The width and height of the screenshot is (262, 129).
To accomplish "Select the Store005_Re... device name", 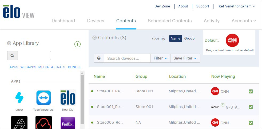I will (x=110, y=123).
